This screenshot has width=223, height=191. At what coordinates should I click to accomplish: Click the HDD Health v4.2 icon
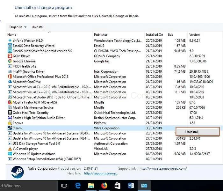click(10, 66)
